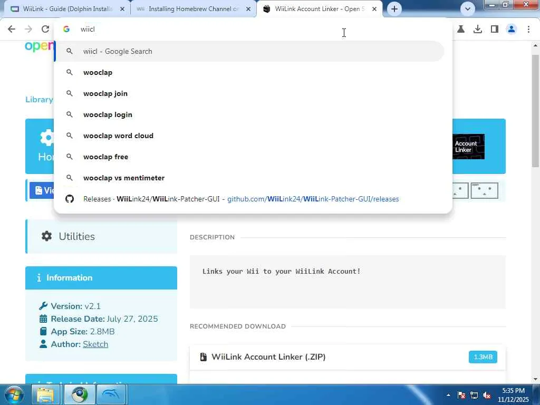Click the taskbar clock 5:35 PM
This screenshot has width=540, height=405.
click(513, 391)
